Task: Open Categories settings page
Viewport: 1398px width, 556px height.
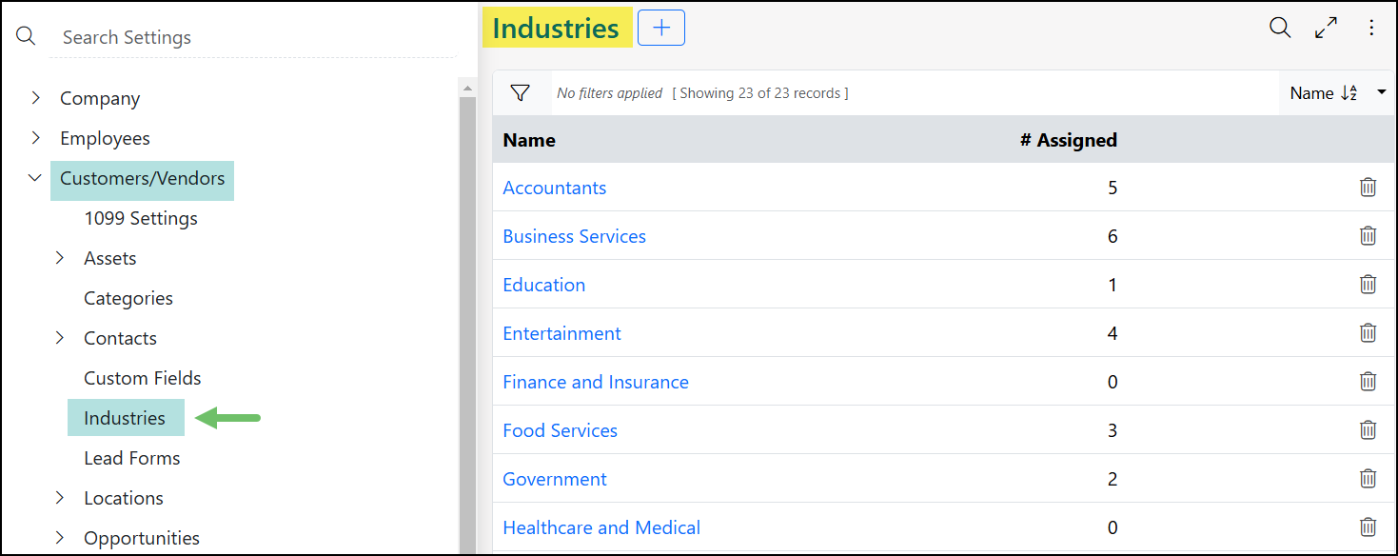Action: point(128,298)
